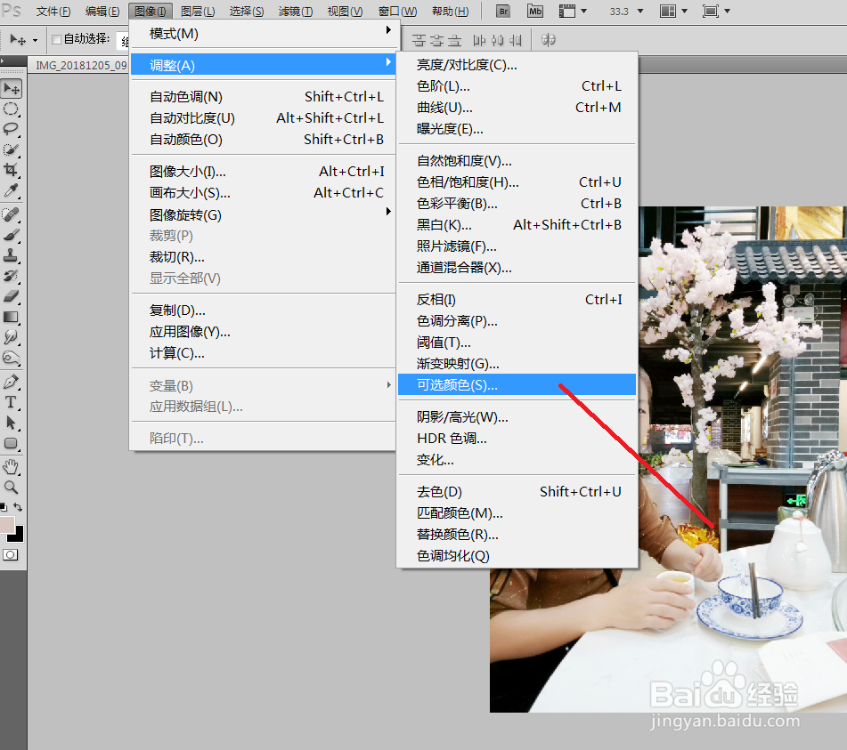Select the Rectangle shape tool
The width and height of the screenshot is (847, 750).
click(12, 444)
